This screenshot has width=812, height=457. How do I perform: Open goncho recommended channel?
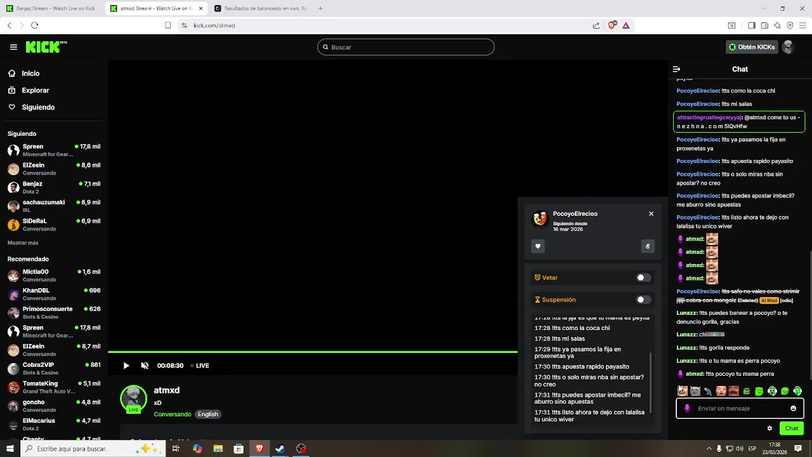click(x=54, y=406)
